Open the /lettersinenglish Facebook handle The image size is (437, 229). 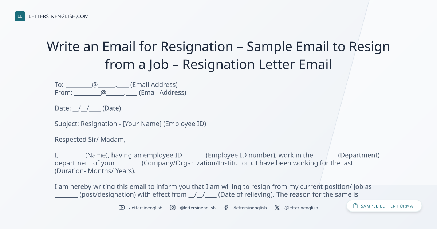(x=250, y=208)
